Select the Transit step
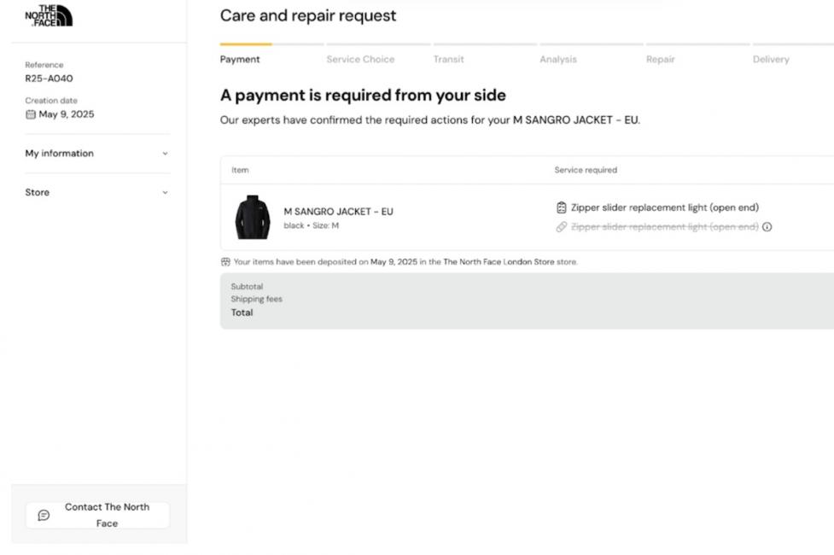The image size is (834, 555). 448,59
